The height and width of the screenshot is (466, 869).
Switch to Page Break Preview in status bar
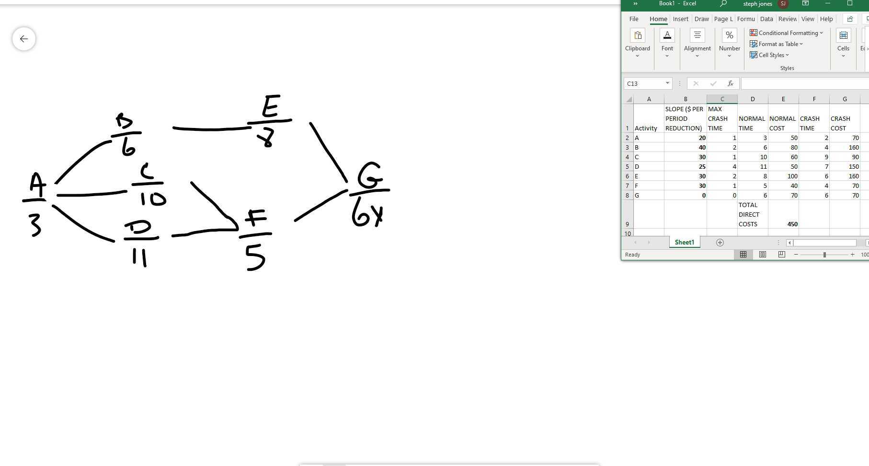[x=781, y=255]
